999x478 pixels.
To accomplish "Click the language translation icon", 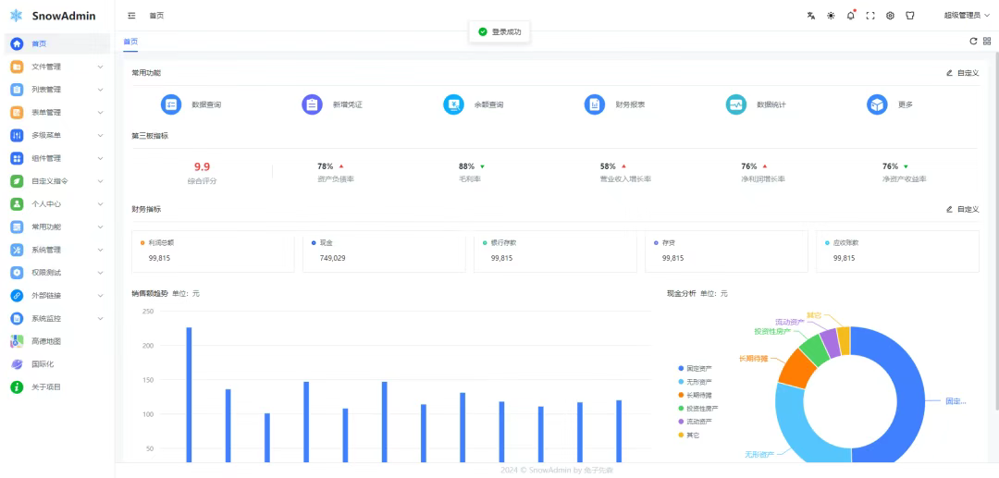I will 811,16.
